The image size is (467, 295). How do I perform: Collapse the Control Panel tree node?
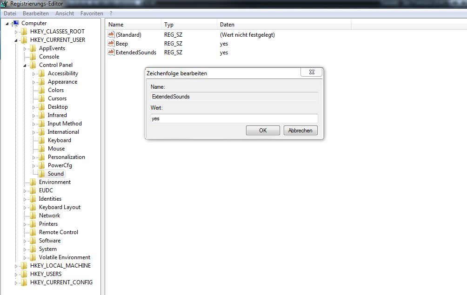25,66
